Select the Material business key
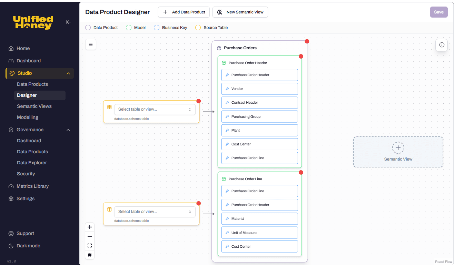The height and width of the screenshot is (267, 456). click(x=260, y=219)
